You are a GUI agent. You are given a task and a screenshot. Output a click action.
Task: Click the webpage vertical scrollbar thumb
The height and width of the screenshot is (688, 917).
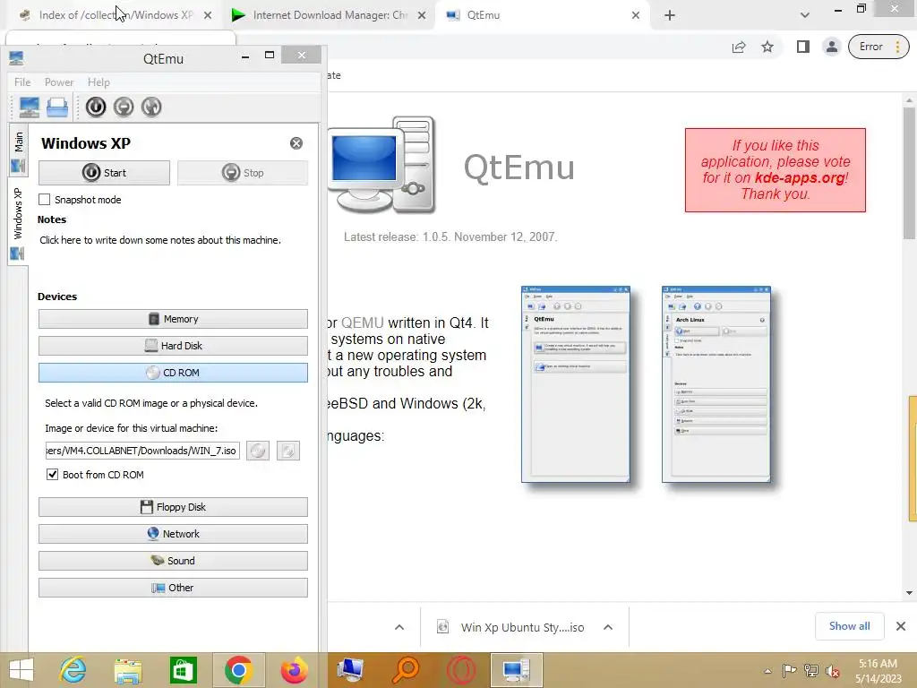click(910, 173)
